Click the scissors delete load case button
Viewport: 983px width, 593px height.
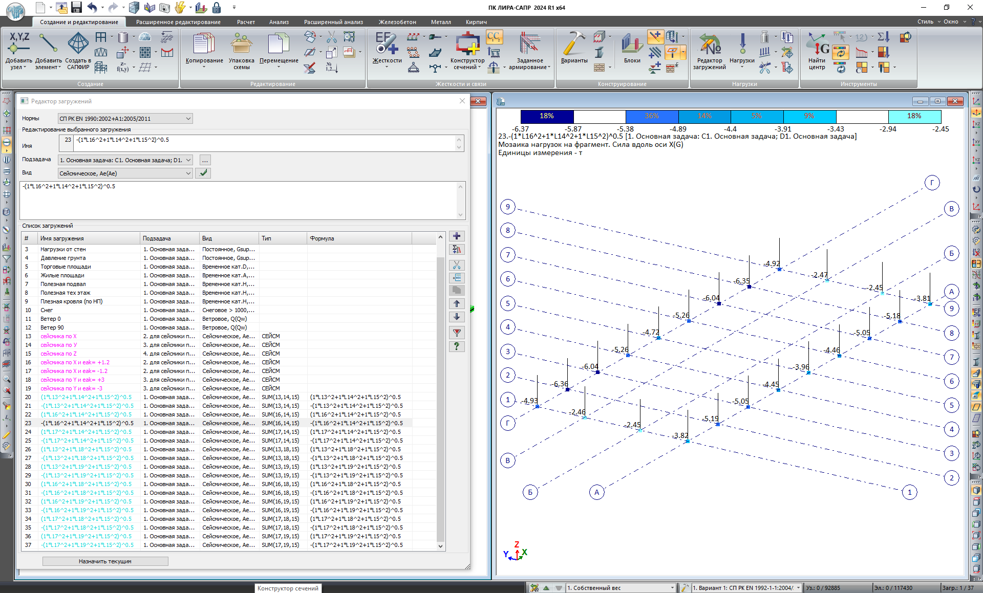[x=457, y=265]
